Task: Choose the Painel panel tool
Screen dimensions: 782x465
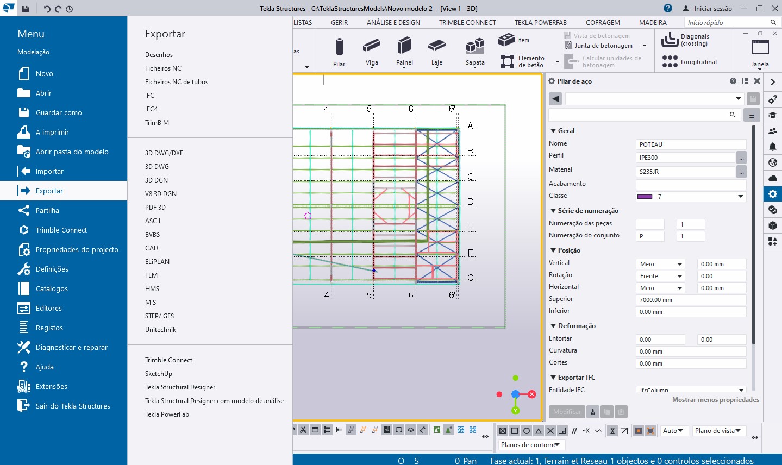Action: [404, 52]
